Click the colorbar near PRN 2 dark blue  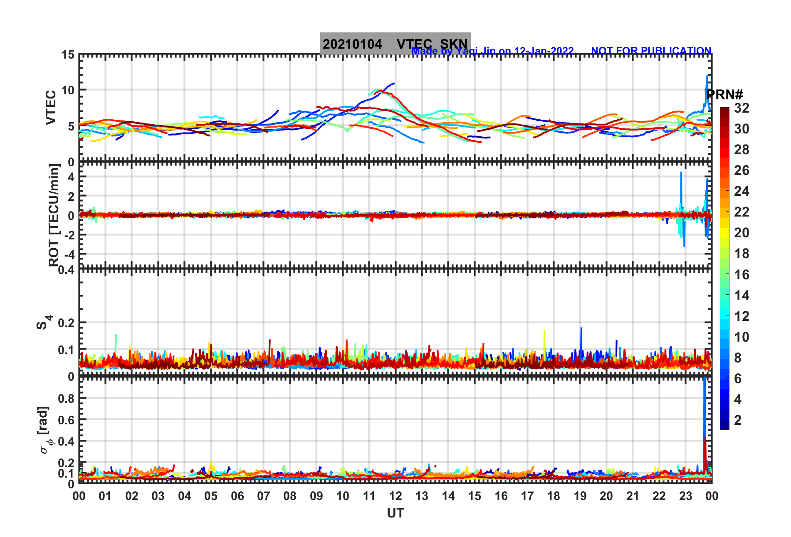pyautogui.click(x=724, y=420)
